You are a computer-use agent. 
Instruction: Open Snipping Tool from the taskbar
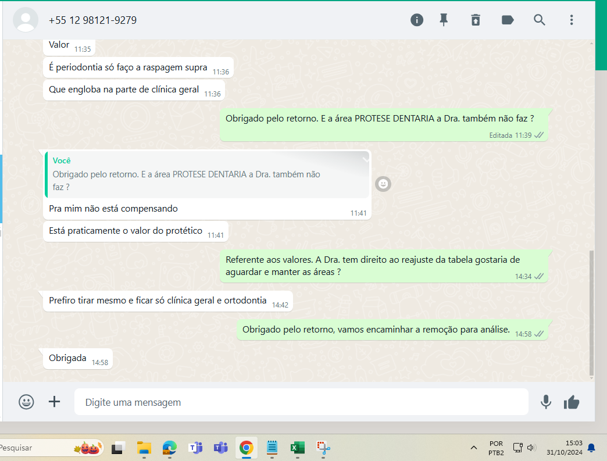pyautogui.click(x=323, y=448)
